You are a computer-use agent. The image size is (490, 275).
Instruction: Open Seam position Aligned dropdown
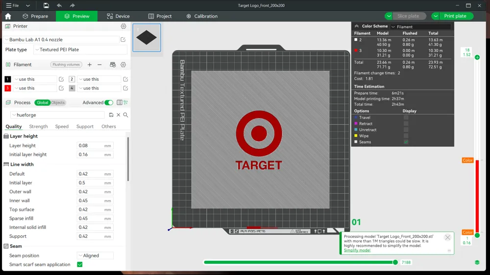point(95,255)
